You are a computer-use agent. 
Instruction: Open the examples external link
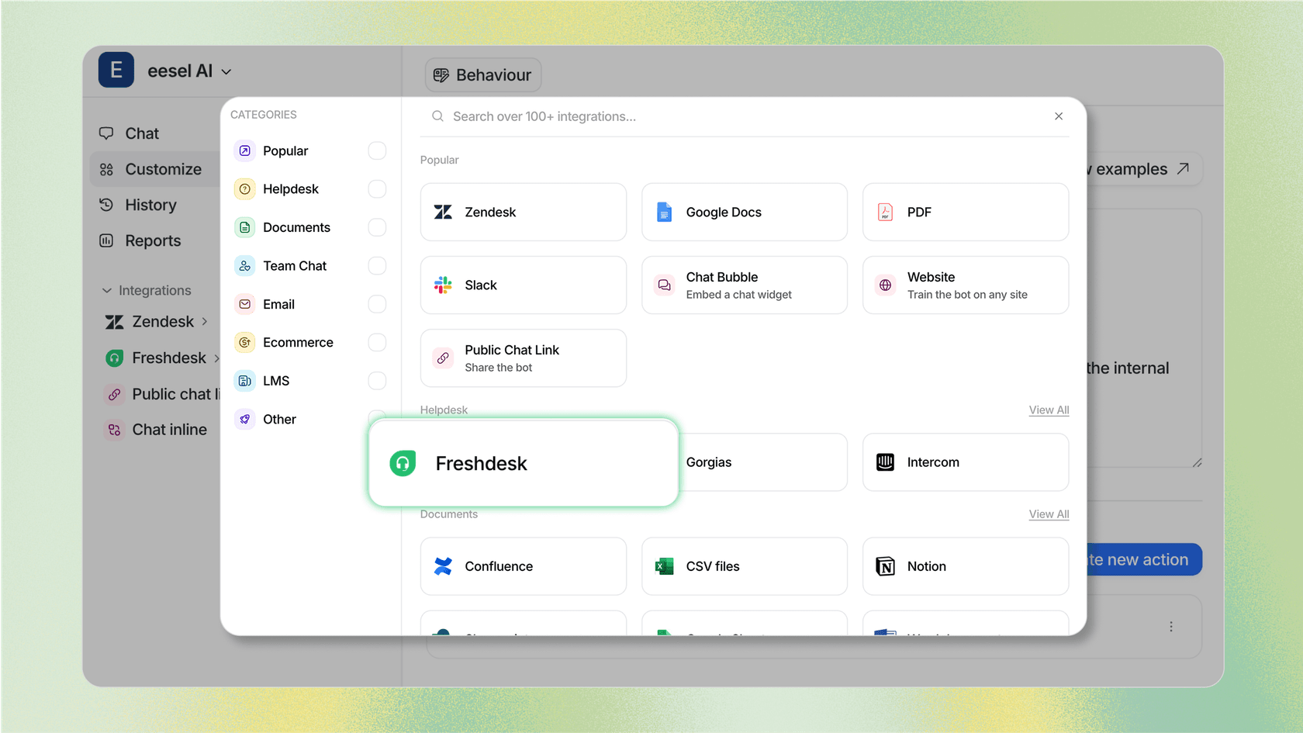pyautogui.click(x=1146, y=169)
